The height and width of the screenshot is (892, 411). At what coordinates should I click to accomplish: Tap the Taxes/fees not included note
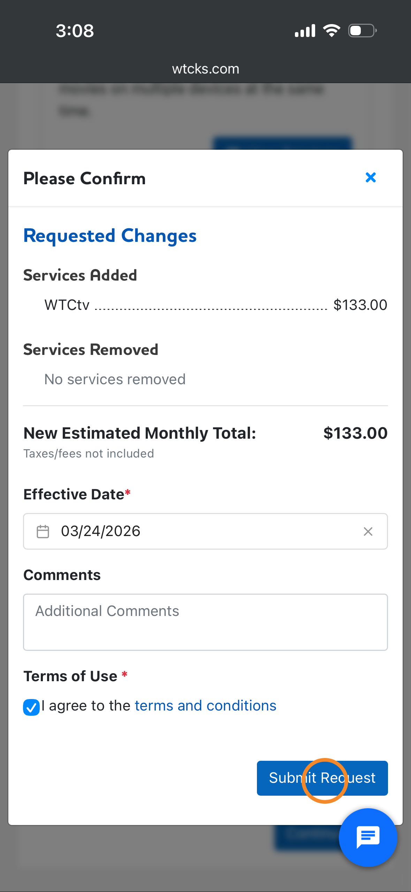89,453
